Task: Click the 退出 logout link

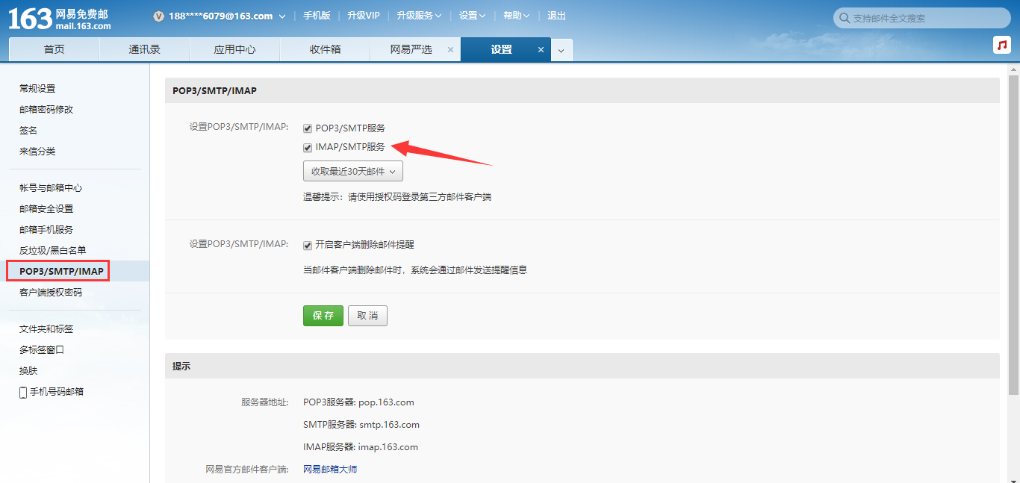Action: [x=556, y=16]
